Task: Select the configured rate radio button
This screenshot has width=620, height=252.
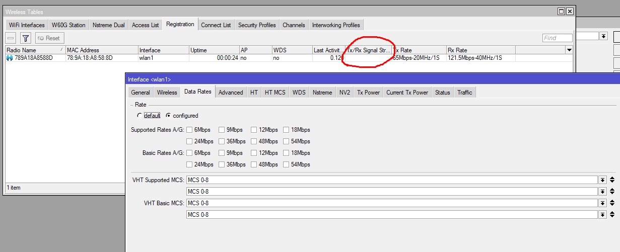Action: pyautogui.click(x=168, y=116)
